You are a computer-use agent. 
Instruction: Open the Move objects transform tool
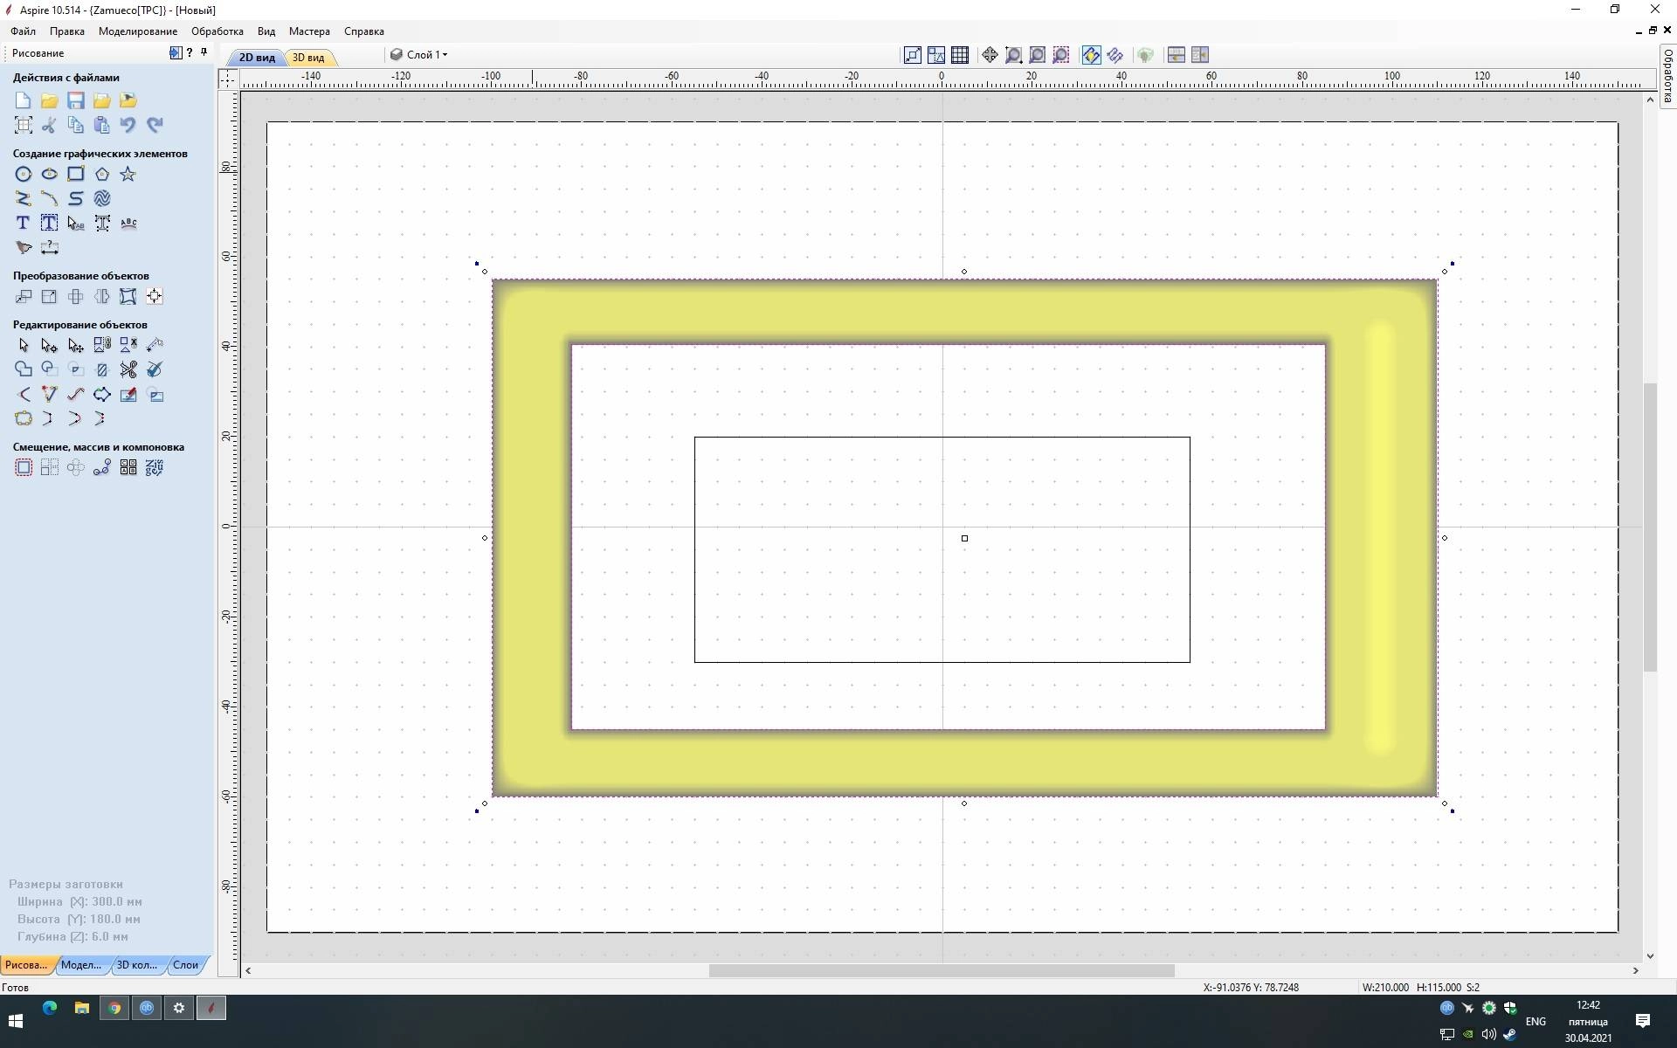pos(23,296)
